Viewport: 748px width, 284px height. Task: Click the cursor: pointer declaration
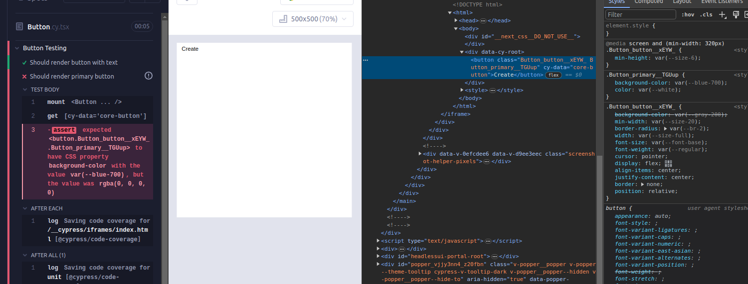641,156
